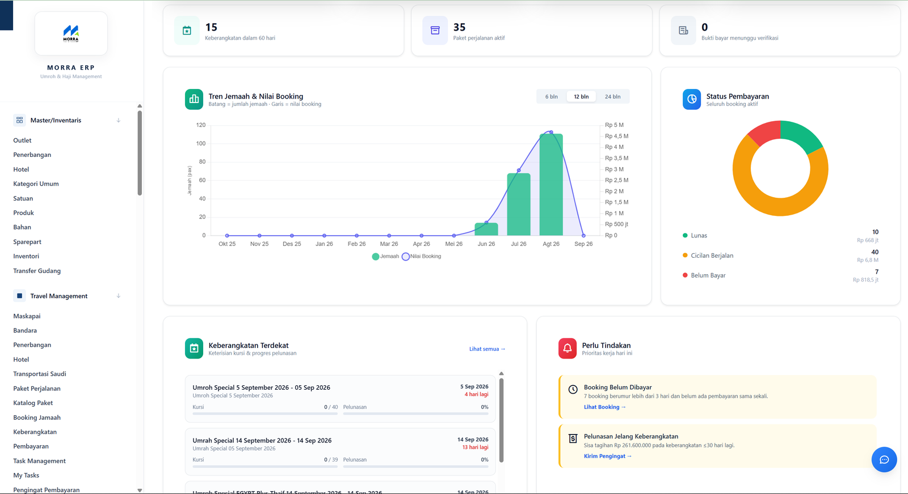
Task: Click the receipt icon beside payment verification count
Action: coord(683,31)
